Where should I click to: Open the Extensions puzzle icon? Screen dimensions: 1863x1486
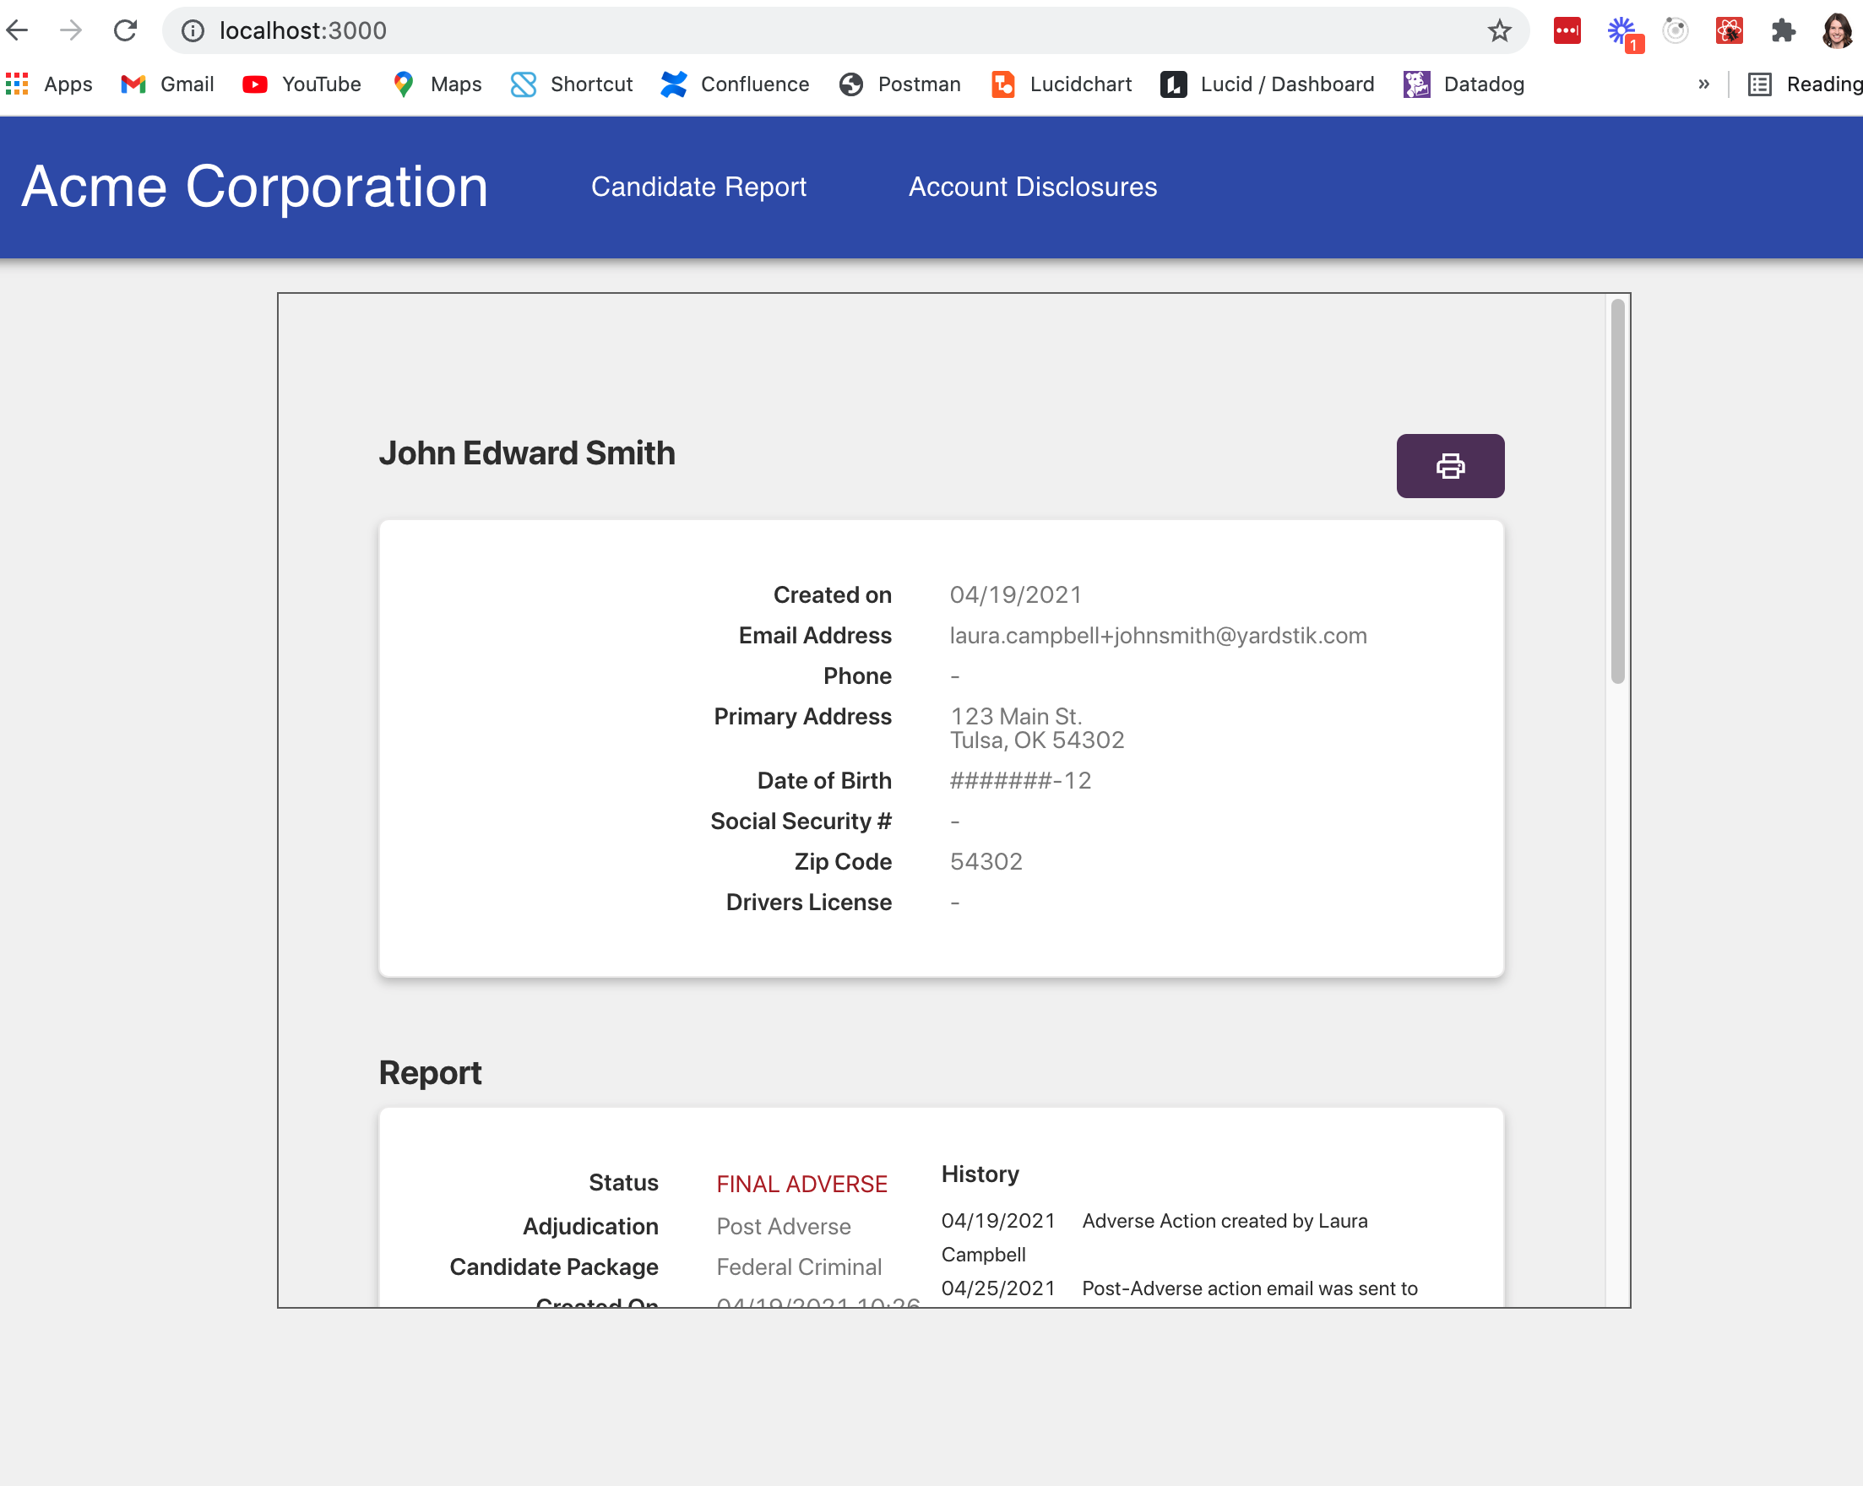[1783, 31]
